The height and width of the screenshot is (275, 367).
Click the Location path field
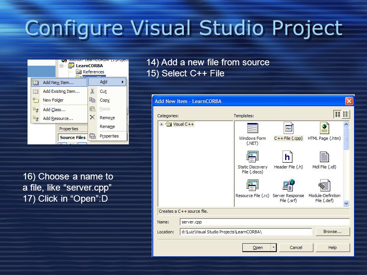point(246,232)
